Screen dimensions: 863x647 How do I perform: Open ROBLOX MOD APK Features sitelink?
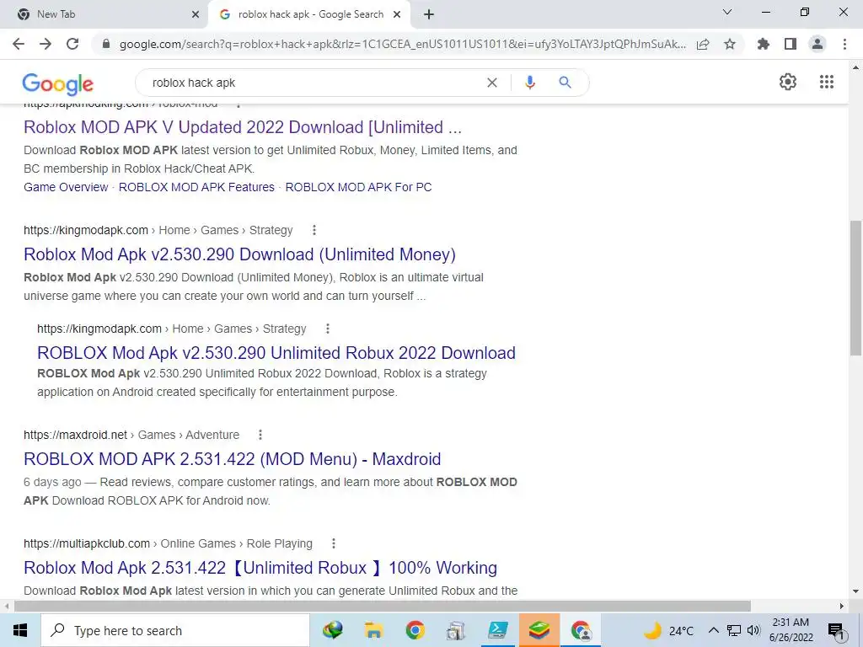196,187
